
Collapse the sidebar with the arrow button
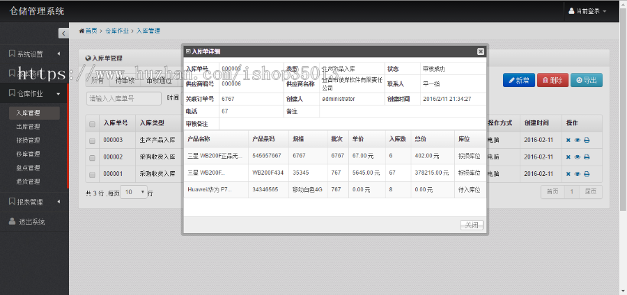[63, 33]
